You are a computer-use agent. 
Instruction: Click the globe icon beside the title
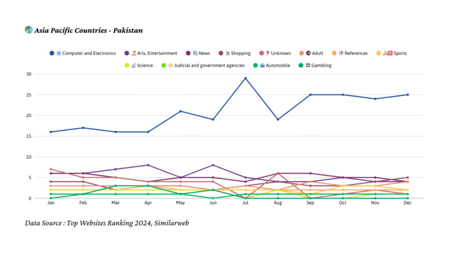(29, 30)
